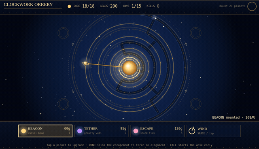Image resolution: width=259 pixels, height=149 pixels.
Task: Click the 'BEACON mounted · 268AU' status text
Action: (234, 117)
